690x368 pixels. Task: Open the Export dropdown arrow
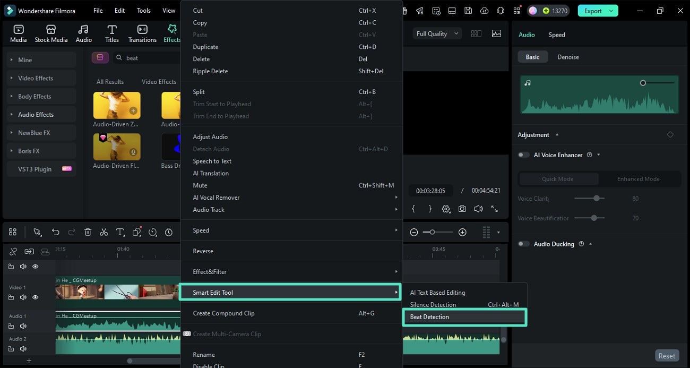[x=611, y=11]
